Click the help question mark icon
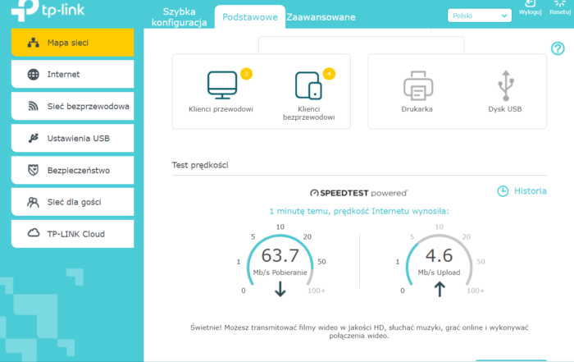 (558, 49)
